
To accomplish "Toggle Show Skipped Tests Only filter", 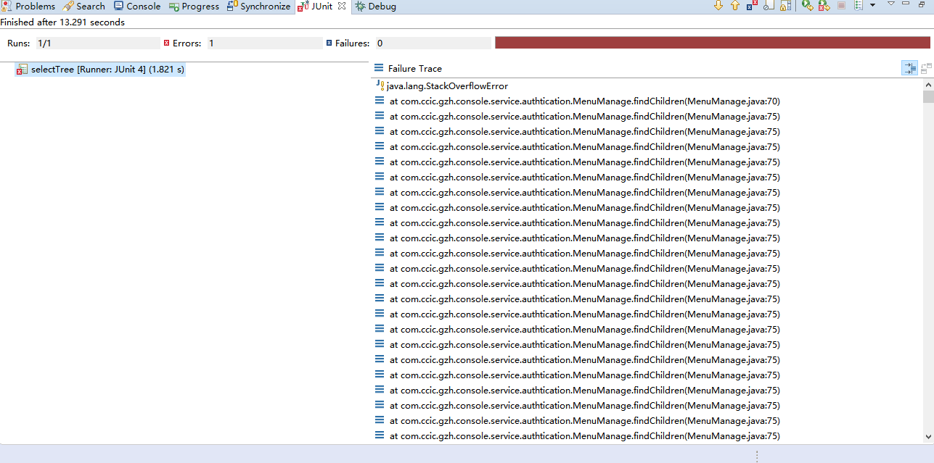I will (x=769, y=5).
